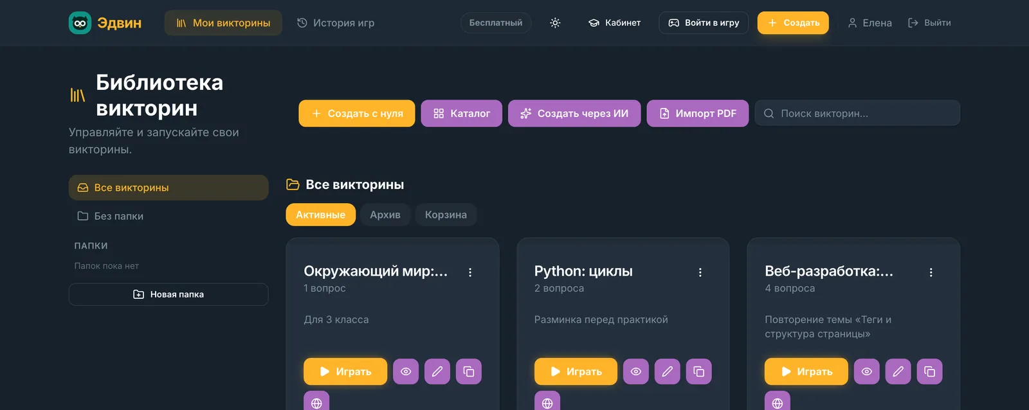Click the ПАПКИ section label
Image resolution: width=1029 pixels, height=410 pixels.
click(91, 245)
